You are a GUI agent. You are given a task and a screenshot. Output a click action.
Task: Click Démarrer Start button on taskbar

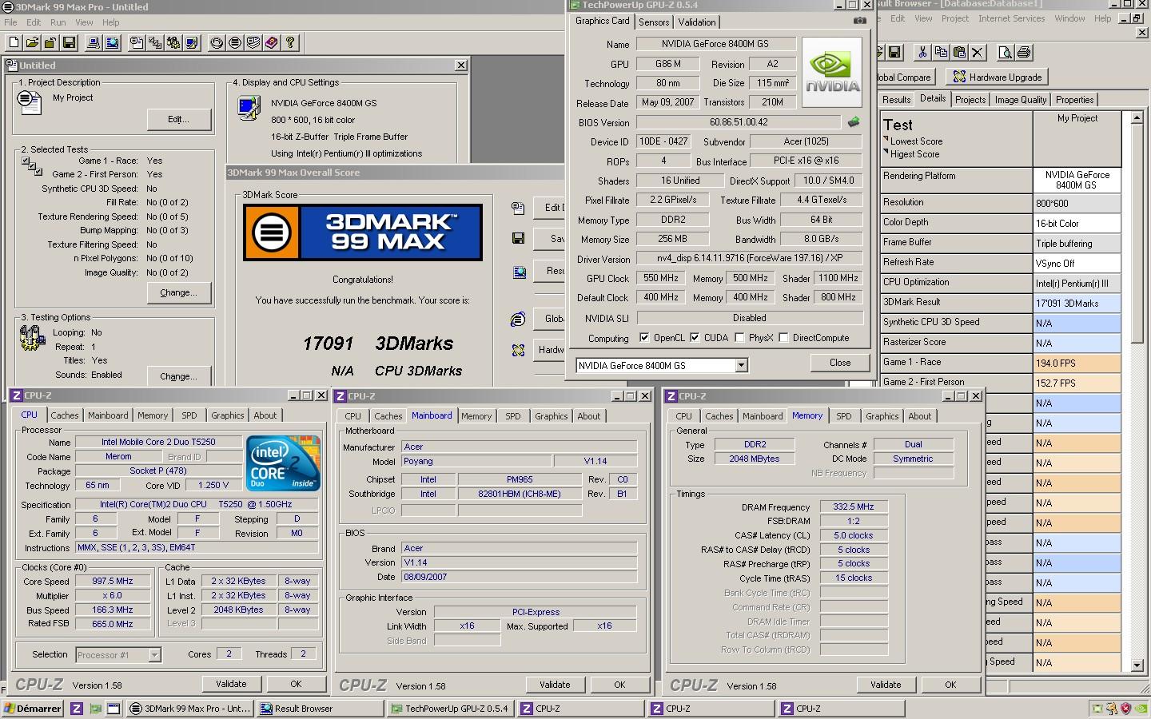pos(33,709)
